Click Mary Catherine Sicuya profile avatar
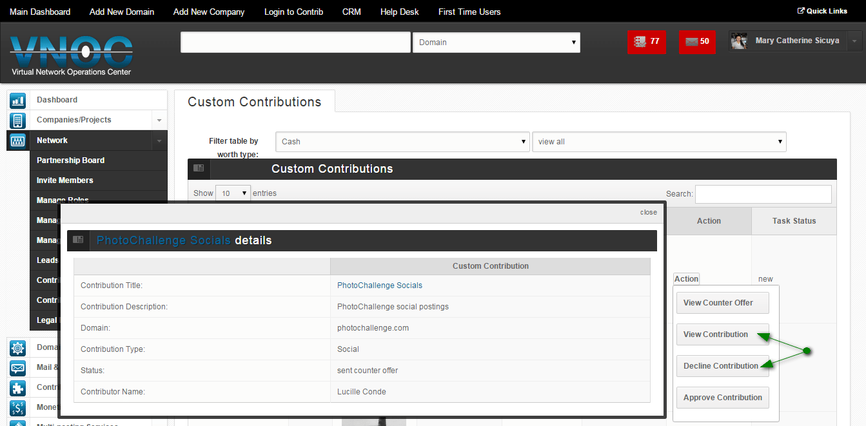This screenshot has width=866, height=426. [739, 41]
